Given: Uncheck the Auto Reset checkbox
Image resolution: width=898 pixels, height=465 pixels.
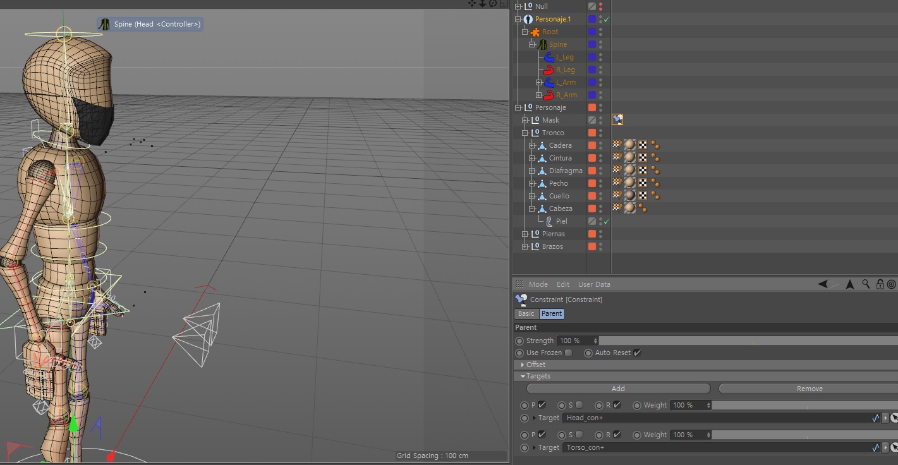Looking at the screenshot, I should pyautogui.click(x=637, y=353).
